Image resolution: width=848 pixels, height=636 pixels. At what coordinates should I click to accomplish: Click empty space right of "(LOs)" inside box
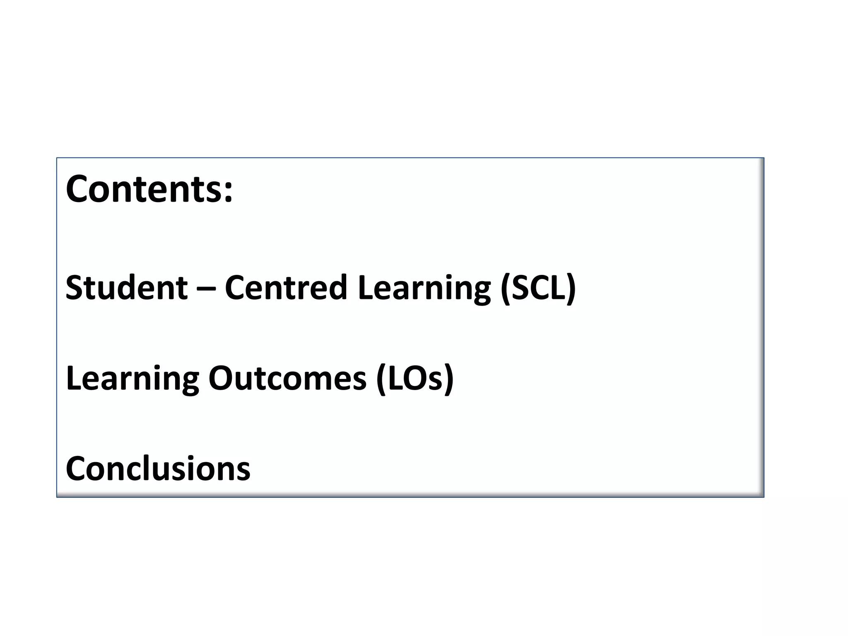pos(600,378)
